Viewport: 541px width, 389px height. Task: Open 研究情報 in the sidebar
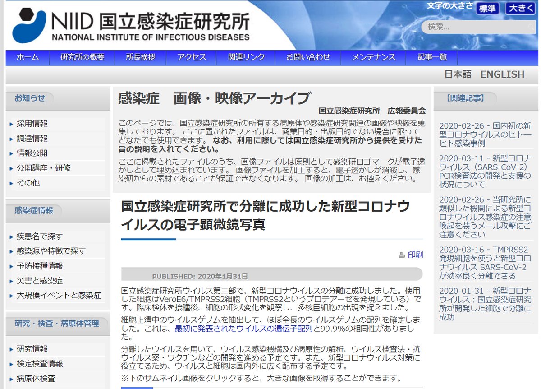(x=32, y=349)
